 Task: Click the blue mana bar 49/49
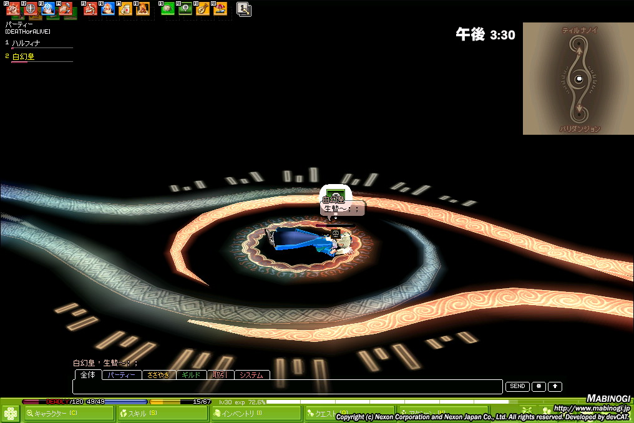pos(117,402)
